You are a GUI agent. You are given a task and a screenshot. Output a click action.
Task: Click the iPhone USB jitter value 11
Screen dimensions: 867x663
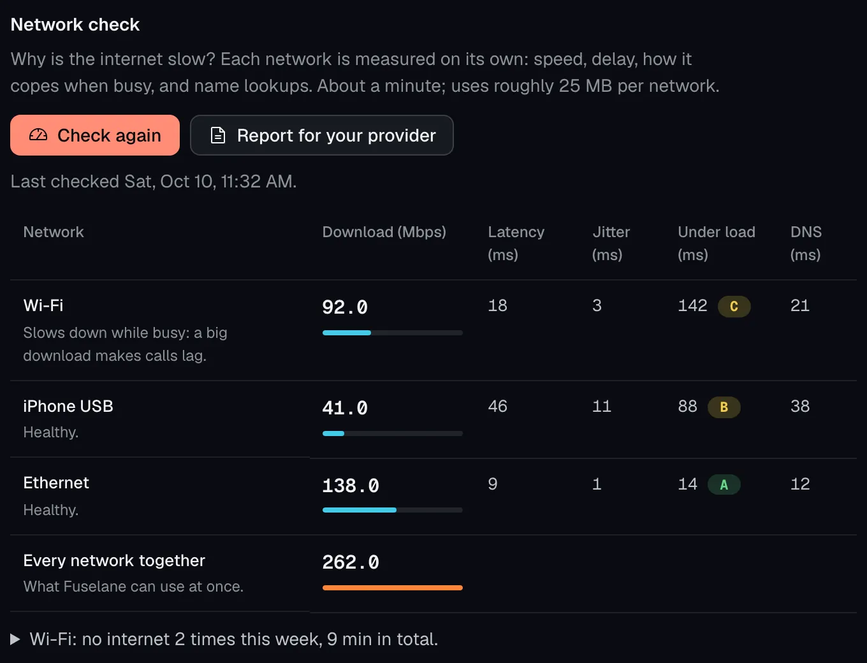click(602, 406)
